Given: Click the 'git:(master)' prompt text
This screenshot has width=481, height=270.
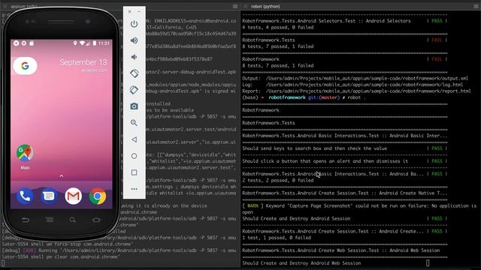Looking at the screenshot, I should [x=324, y=97].
